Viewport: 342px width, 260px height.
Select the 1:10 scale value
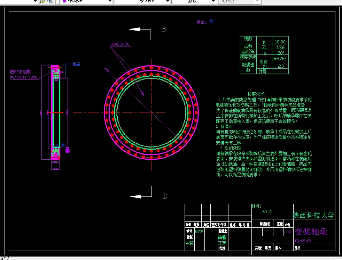pos(287,232)
